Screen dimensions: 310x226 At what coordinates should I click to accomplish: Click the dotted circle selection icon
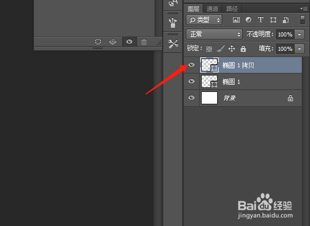point(98,42)
